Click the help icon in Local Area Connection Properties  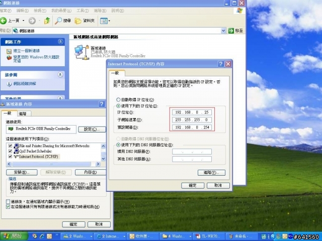102,104
